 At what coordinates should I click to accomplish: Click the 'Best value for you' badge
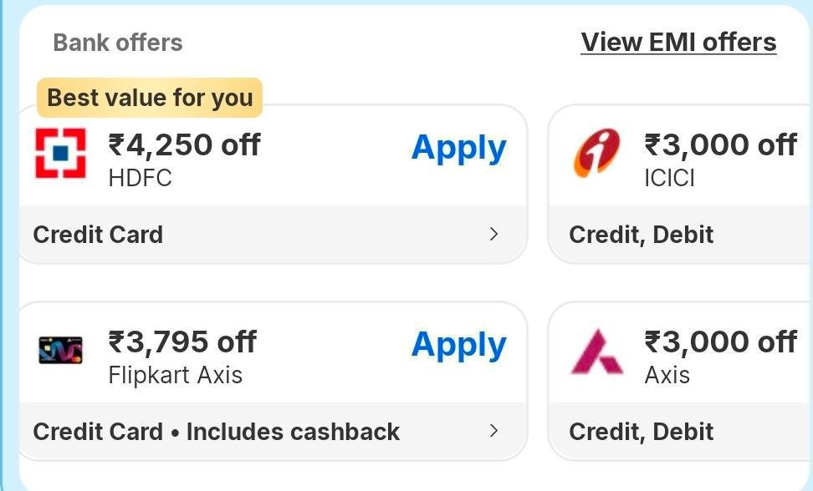[x=150, y=98]
